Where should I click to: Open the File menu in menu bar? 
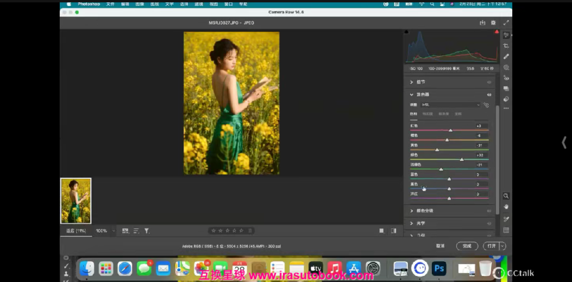(110, 4)
